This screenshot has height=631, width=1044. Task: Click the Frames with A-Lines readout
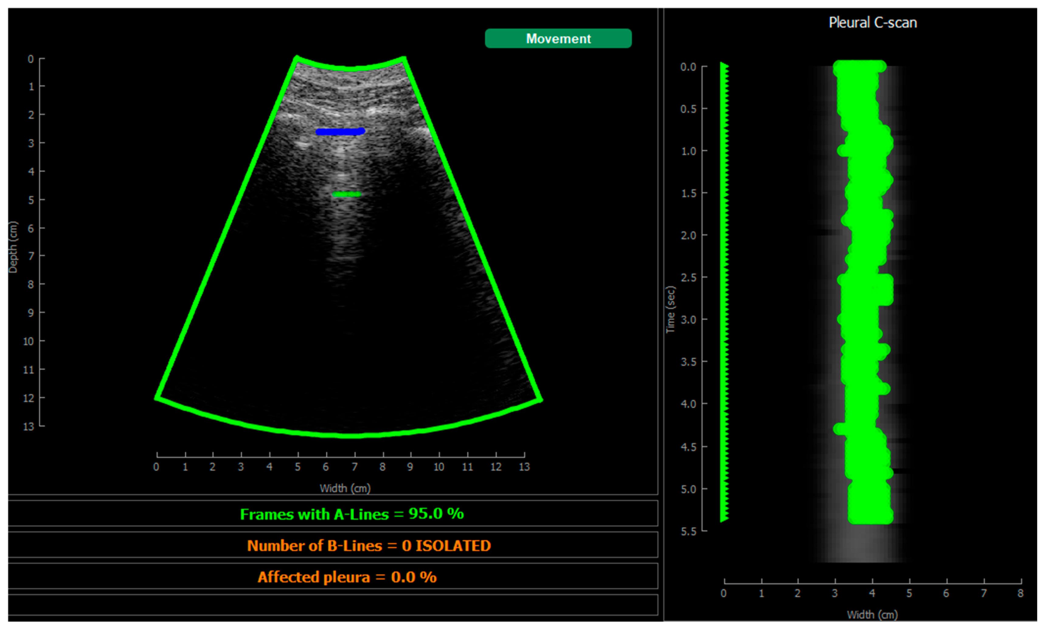(x=352, y=514)
